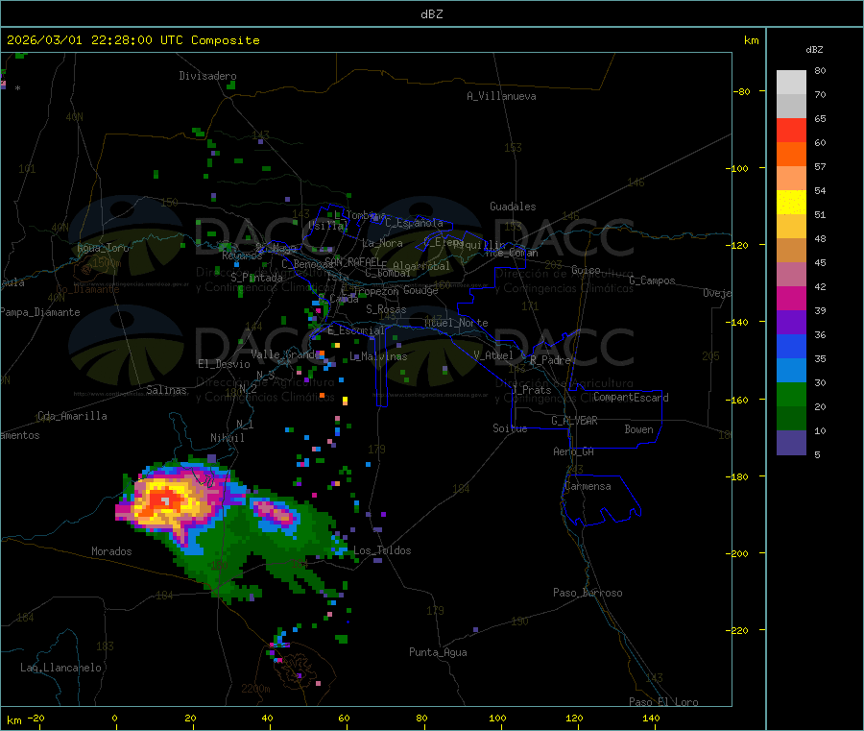Screen dimensions: 864x731
Task: Click the 140 tick label on bottom axis
Action: pos(651,718)
